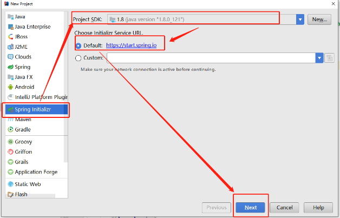Choose Maven from the project types
This screenshot has width=340, height=218.
pos(23,119)
